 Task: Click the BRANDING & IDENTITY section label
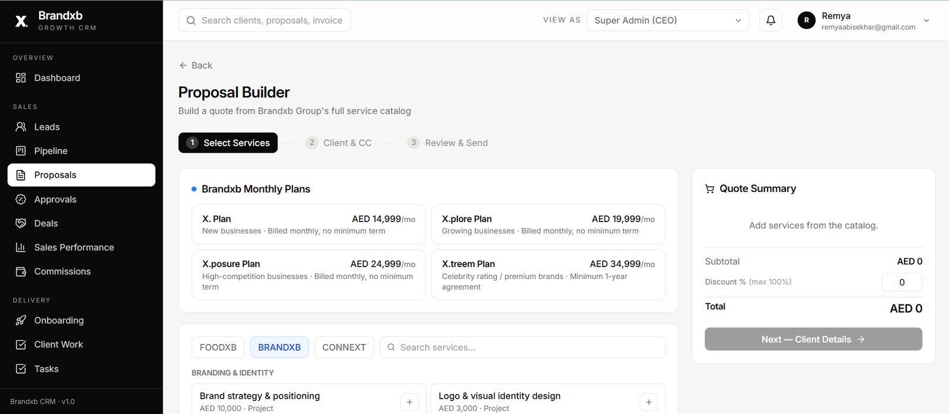coord(233,373)
